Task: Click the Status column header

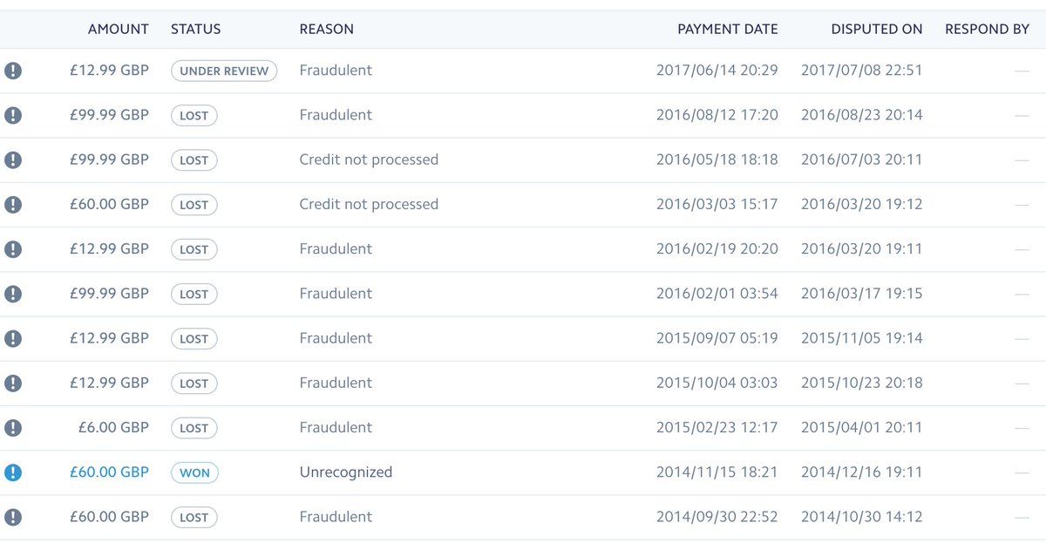Action: click(x=195, y=29)
